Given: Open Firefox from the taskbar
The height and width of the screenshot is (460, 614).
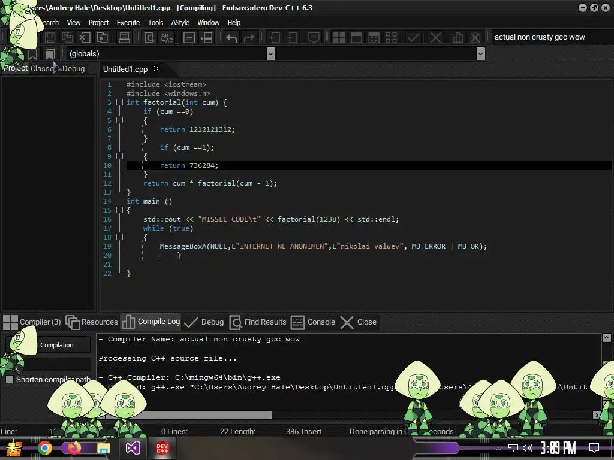Looking at the screenshot, I should [x=74, y=448].
